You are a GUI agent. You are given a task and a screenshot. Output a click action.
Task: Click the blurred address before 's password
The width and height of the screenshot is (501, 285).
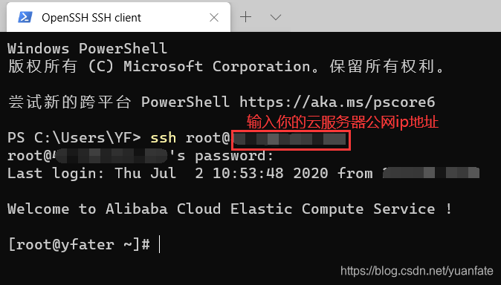click(109, 156)
